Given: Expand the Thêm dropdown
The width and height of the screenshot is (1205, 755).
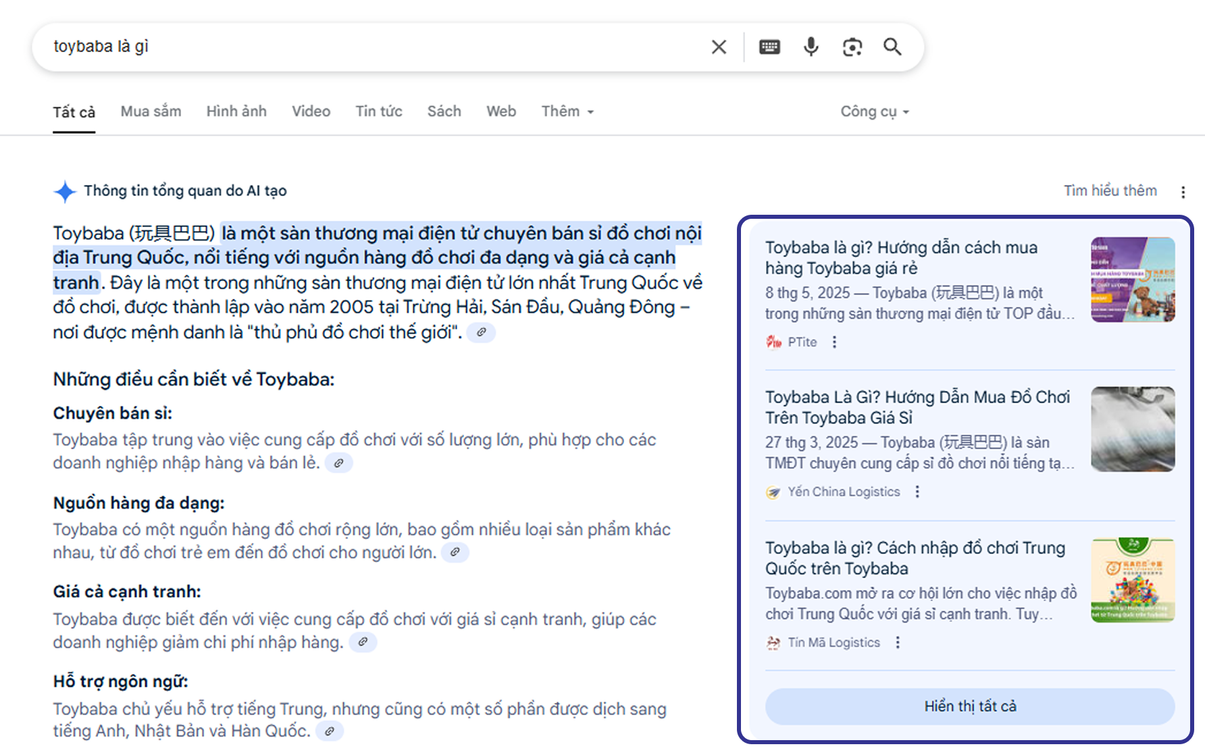Looking at the screenshot, I should (567, 111).
